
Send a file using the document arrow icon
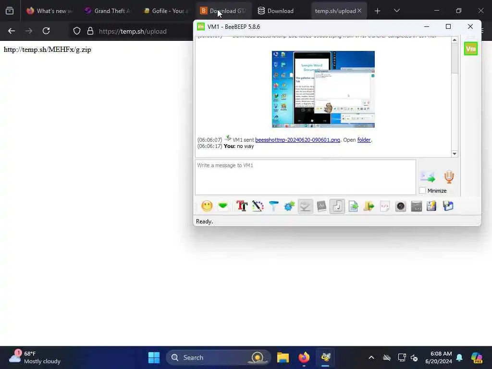pos(353,206)
